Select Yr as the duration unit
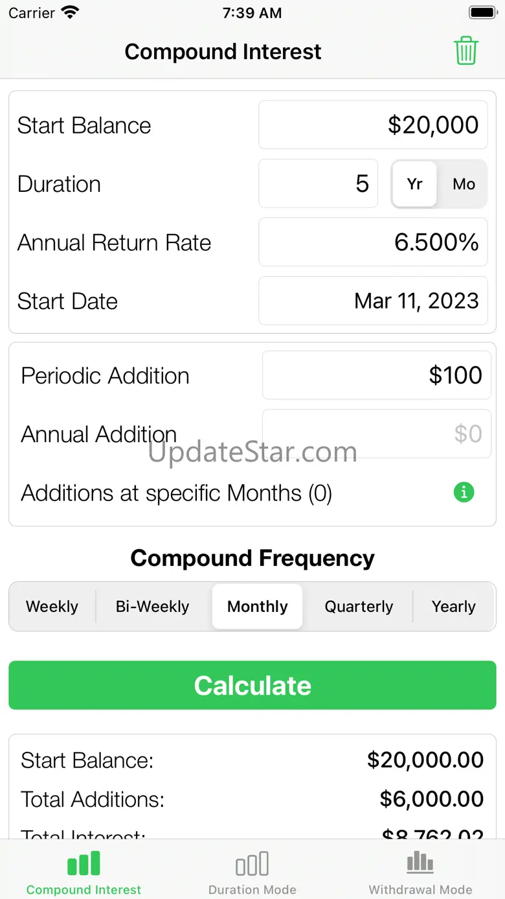Image resolution: width=505 pixels, height=899 pixels. point(414,184)
